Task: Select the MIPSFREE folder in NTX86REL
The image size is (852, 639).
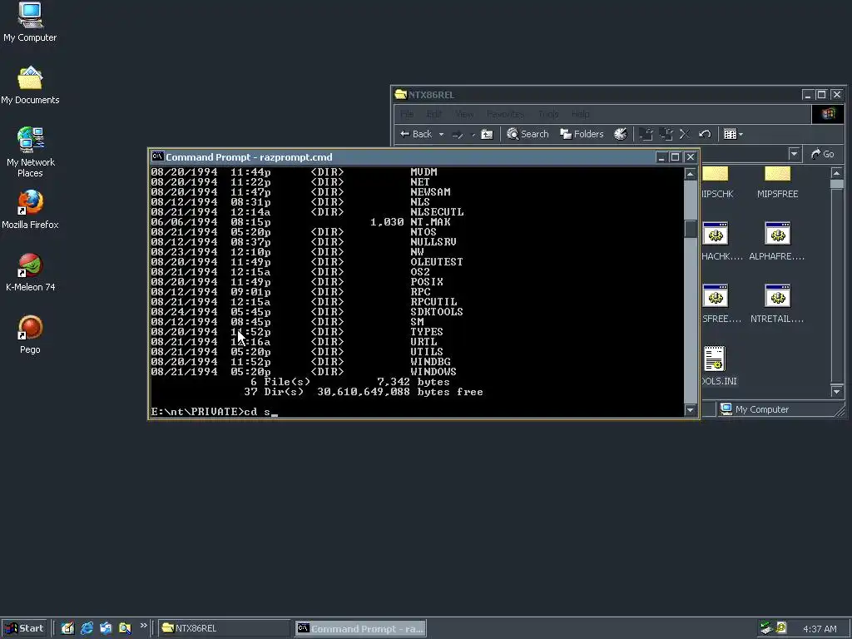Action: pyautogui.click(x=778, y=183)
